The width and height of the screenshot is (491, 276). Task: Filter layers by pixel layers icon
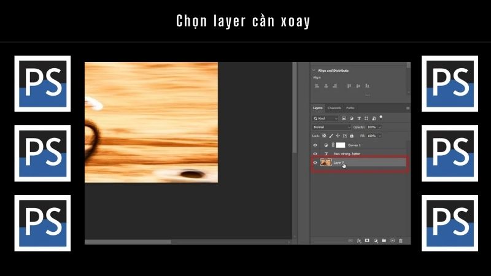point(344,118)
